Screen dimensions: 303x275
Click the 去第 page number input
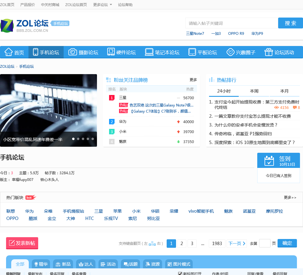coord(265,243)
